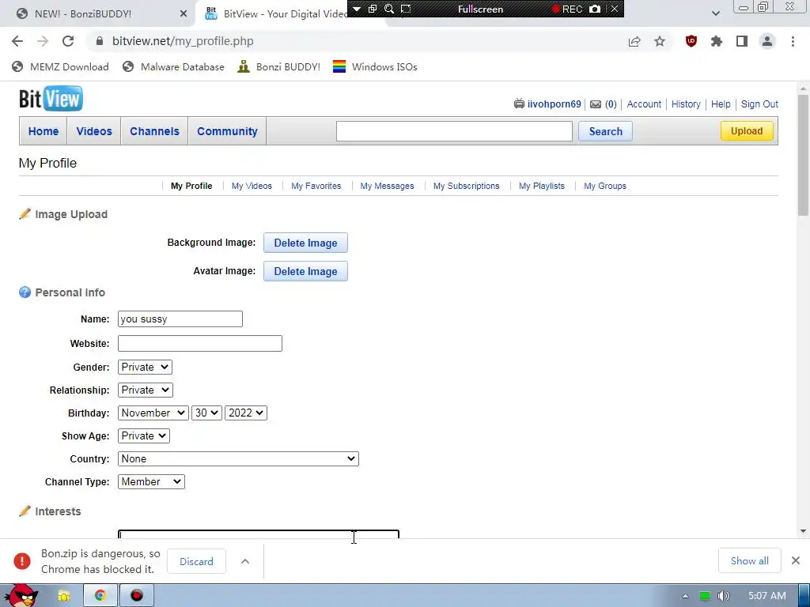The image size is (810, 607).
Task: Click the BitView logo
Action: click(x=51, y=99)
